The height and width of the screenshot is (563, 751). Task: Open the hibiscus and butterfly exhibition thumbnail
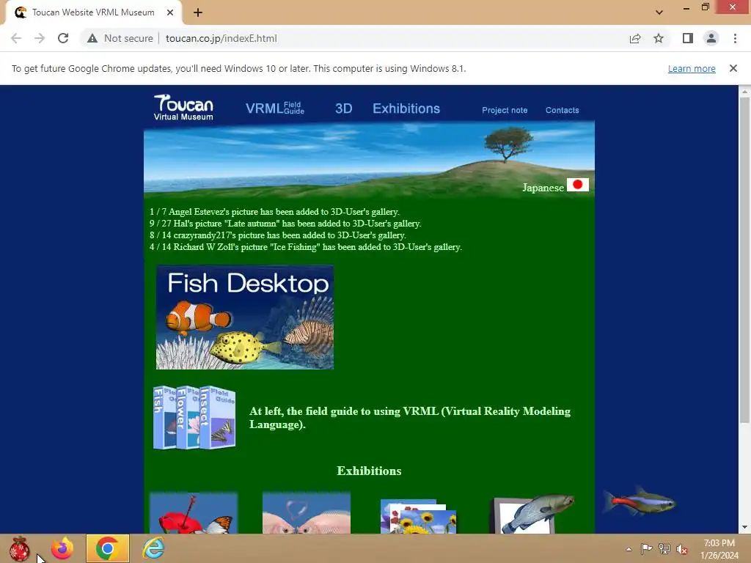pyautogui.click(x=194, y=512)
